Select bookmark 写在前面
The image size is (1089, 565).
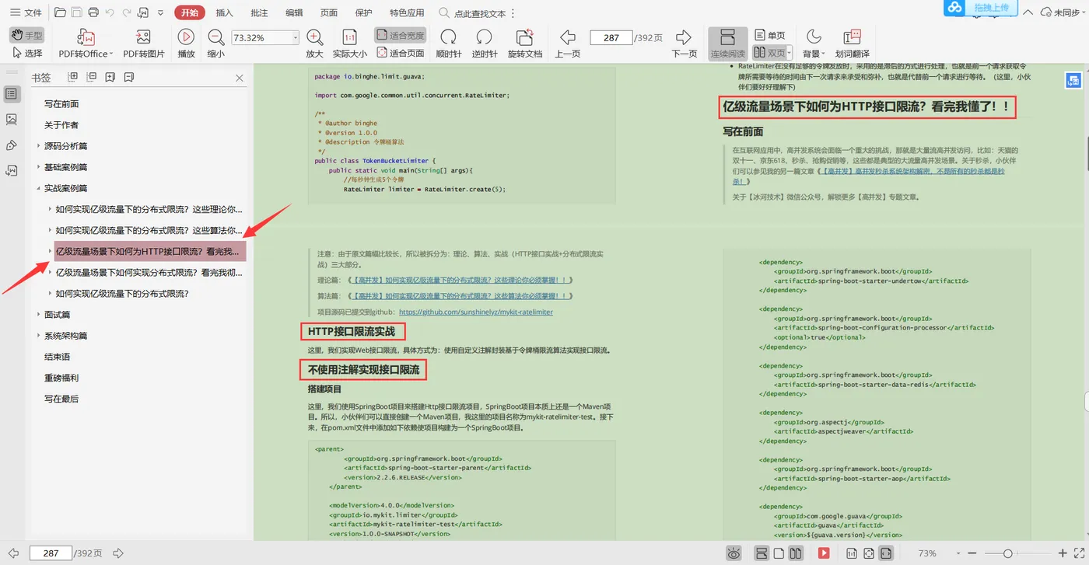[61, 104]
